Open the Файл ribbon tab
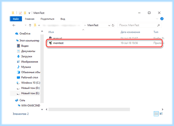The width and height of the screenshot is (174, 126). (x=16, y=19)
